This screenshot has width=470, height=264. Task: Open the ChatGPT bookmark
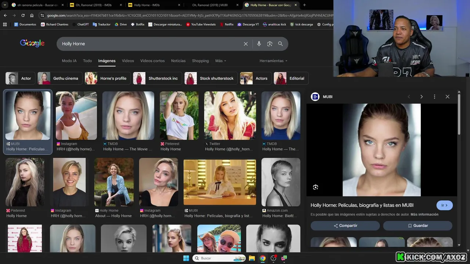[81, 24]
